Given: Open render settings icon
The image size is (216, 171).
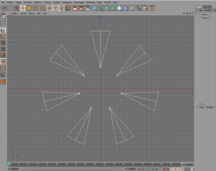Looking at the screenshot, I should (87, 8).
